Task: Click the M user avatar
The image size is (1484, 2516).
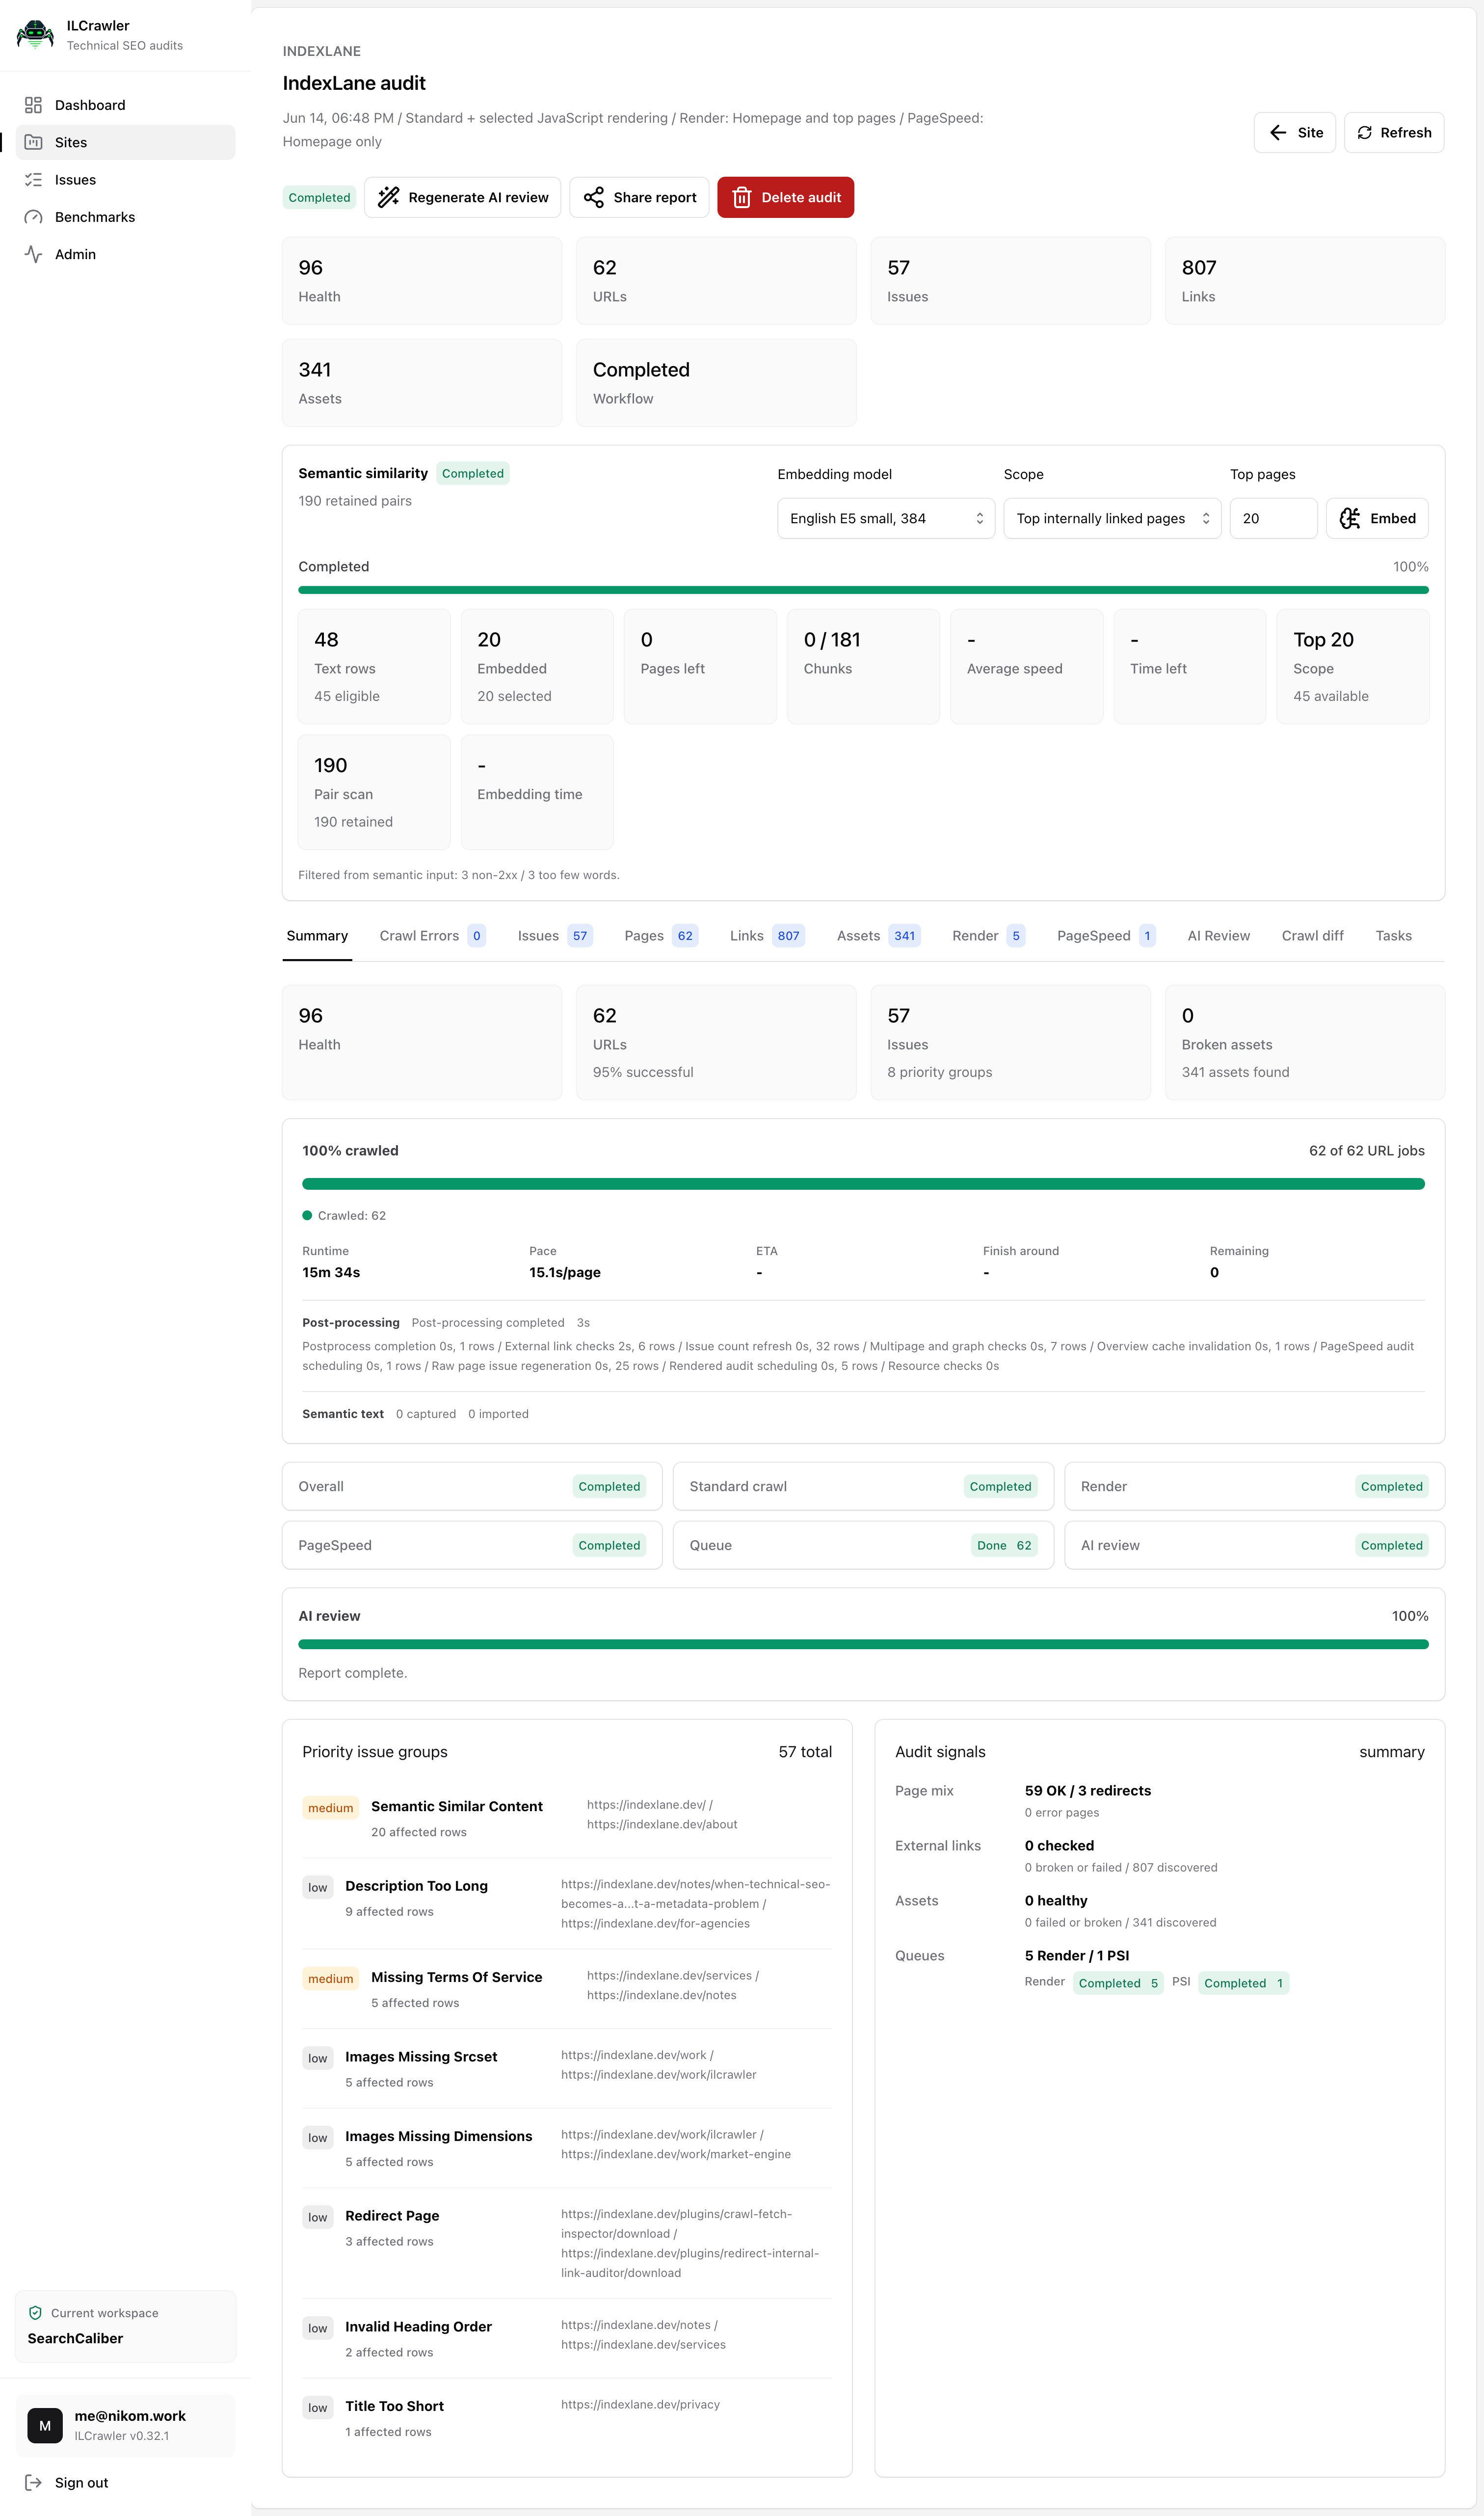Action: coord(45,2426)
